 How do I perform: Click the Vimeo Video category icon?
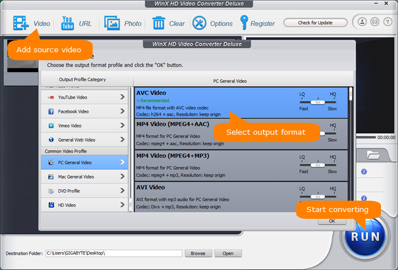point(51,126)
